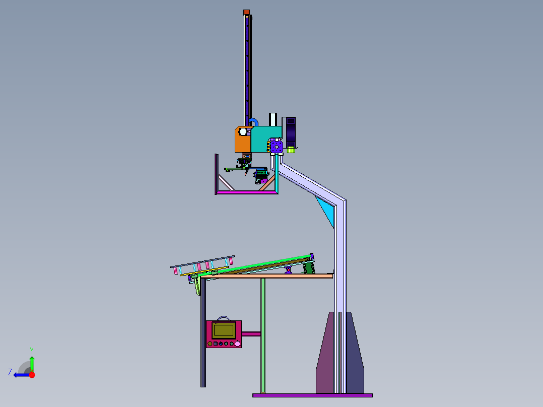
Task: Pick the blue curved hose loop
Action: [x=253, y=122]
